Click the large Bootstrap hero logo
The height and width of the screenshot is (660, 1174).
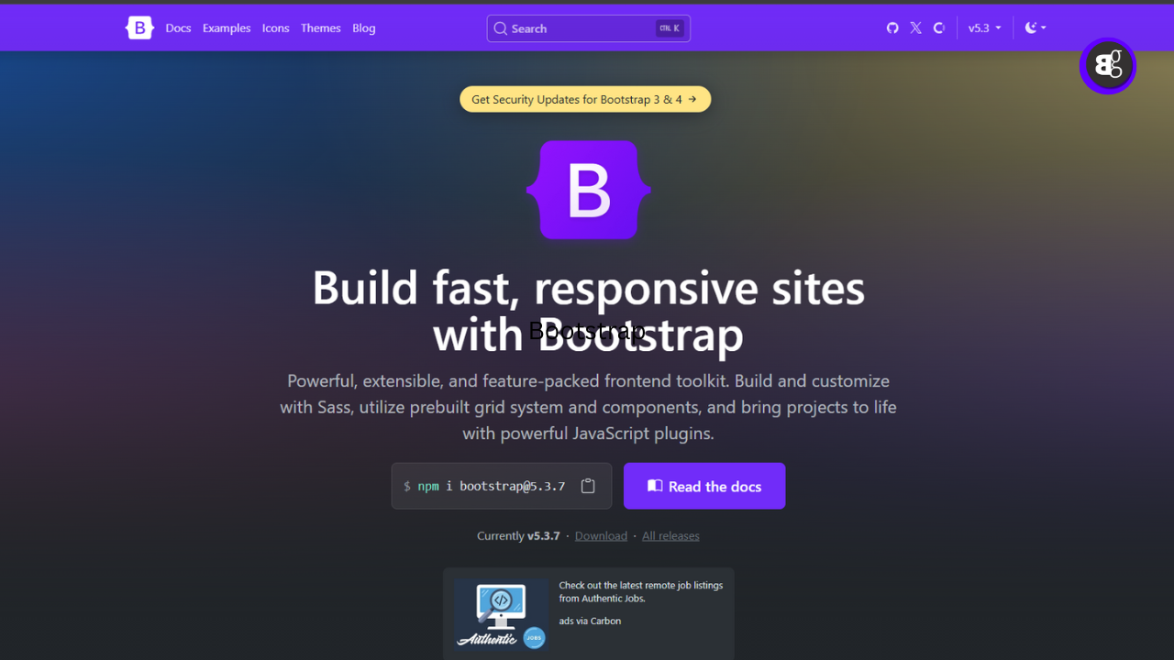588,190
